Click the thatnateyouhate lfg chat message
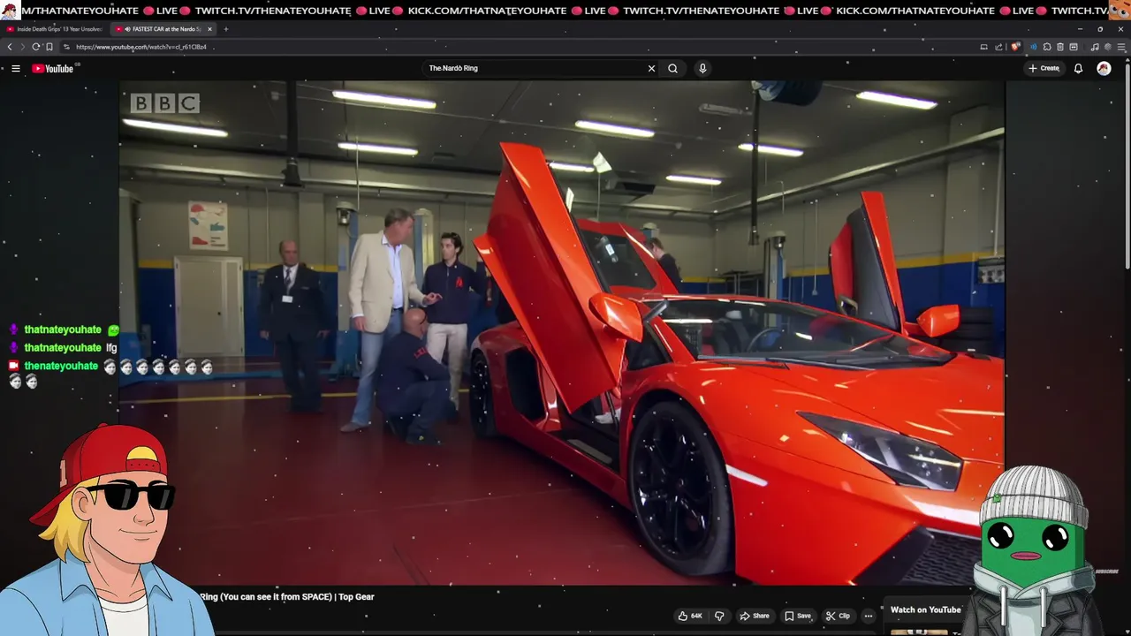 coord(63,348)
